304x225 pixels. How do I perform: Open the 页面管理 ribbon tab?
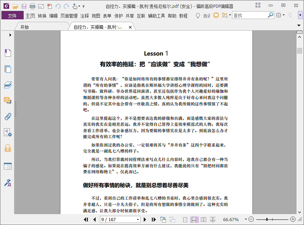coord(69,16)
